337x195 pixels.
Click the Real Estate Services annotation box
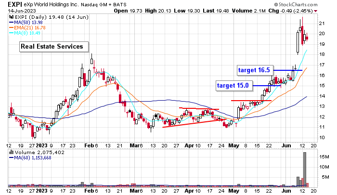(x=54, y=47)
